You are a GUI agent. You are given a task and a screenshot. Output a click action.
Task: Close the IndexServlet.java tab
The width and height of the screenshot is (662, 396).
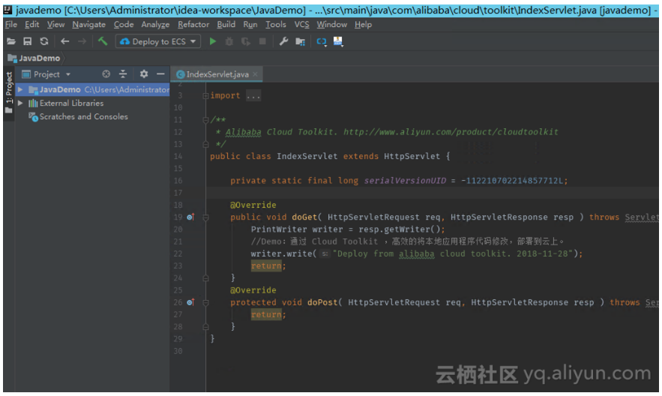coord(255,74)
